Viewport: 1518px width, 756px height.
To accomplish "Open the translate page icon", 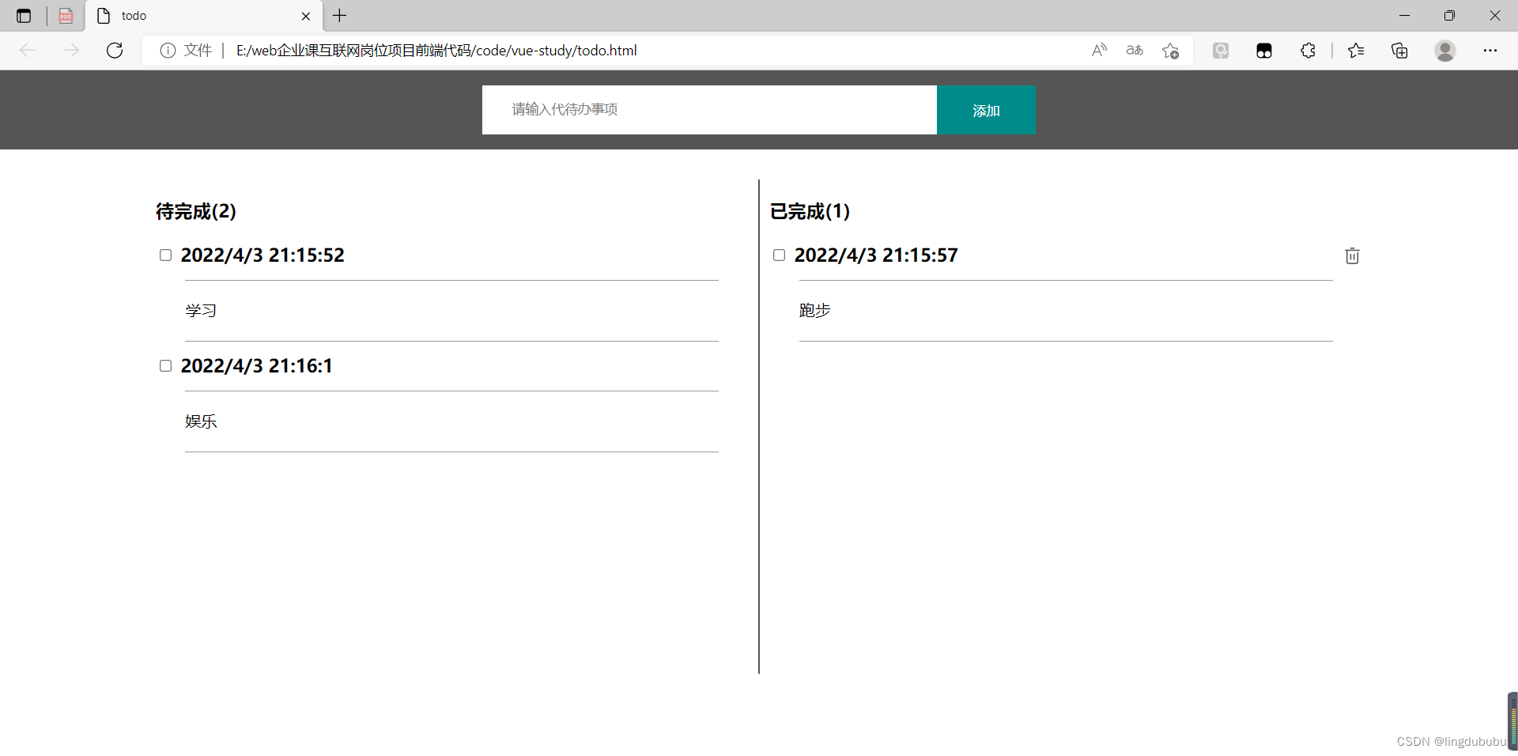I will pos(1135,51).
